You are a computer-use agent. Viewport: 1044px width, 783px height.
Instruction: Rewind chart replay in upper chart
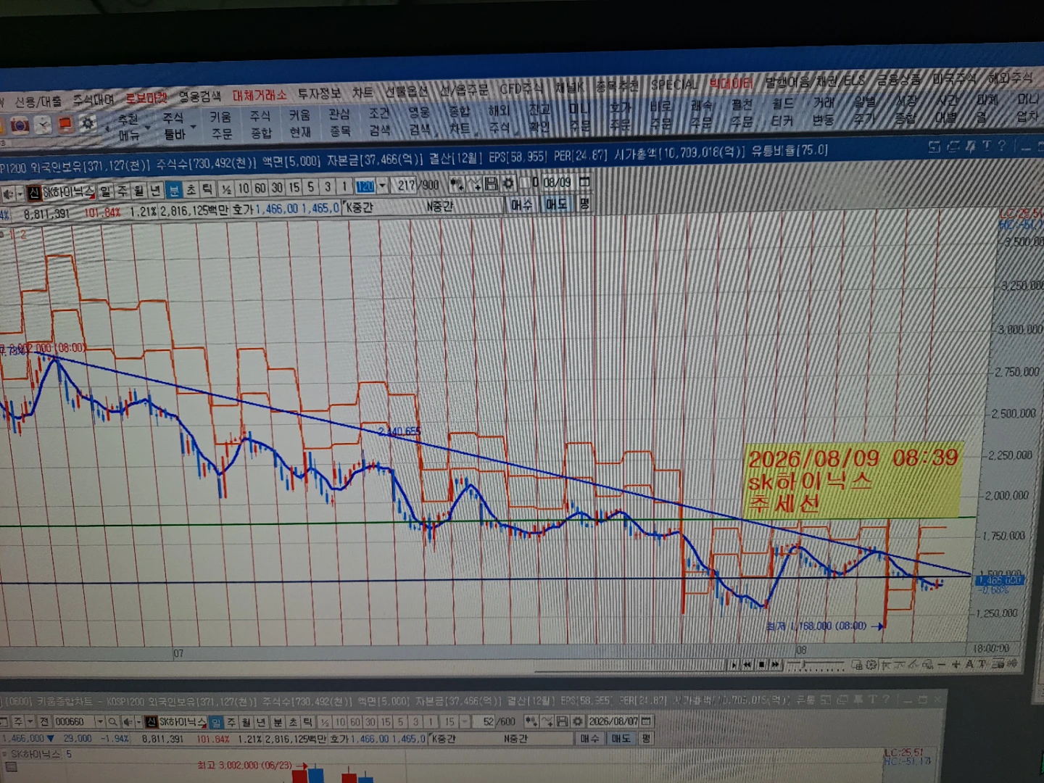click(x=747, y=664)
